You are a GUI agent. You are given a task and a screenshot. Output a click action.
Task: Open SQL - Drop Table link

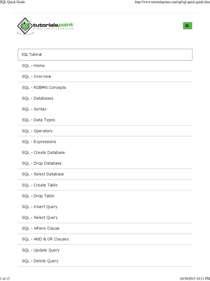click(x=38, y=196)
